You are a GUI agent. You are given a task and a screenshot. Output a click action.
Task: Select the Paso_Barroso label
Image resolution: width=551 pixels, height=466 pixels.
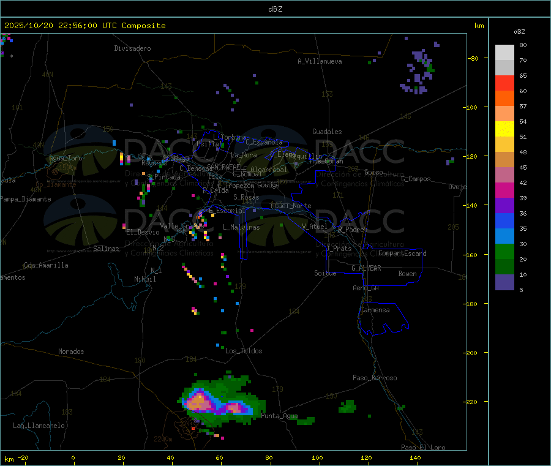375,378
